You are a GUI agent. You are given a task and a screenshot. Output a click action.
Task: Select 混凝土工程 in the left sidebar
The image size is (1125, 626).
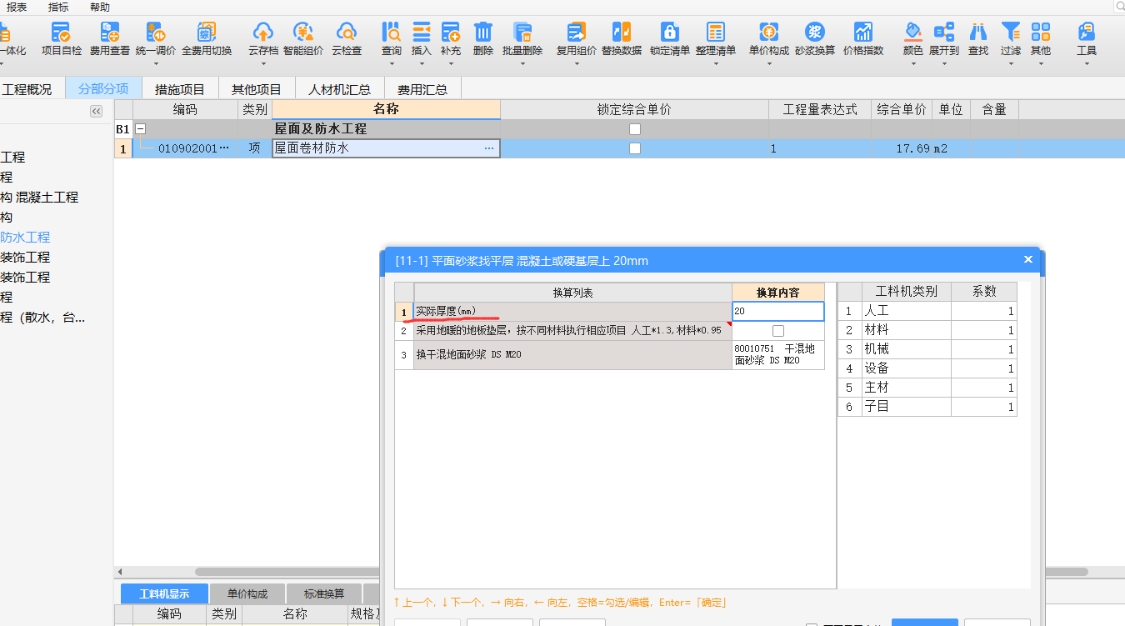(x=47, y=197)
